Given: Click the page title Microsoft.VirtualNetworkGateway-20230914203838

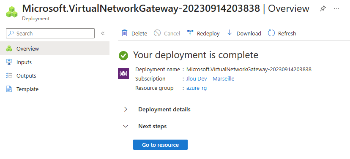Looking at the screenshot, I should (x=141, y=8).
